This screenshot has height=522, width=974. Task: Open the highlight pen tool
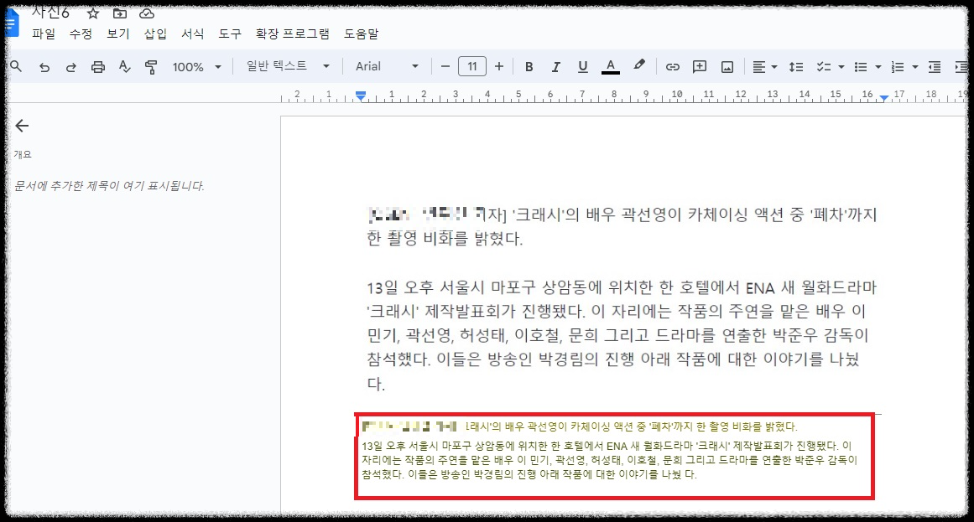639,65
